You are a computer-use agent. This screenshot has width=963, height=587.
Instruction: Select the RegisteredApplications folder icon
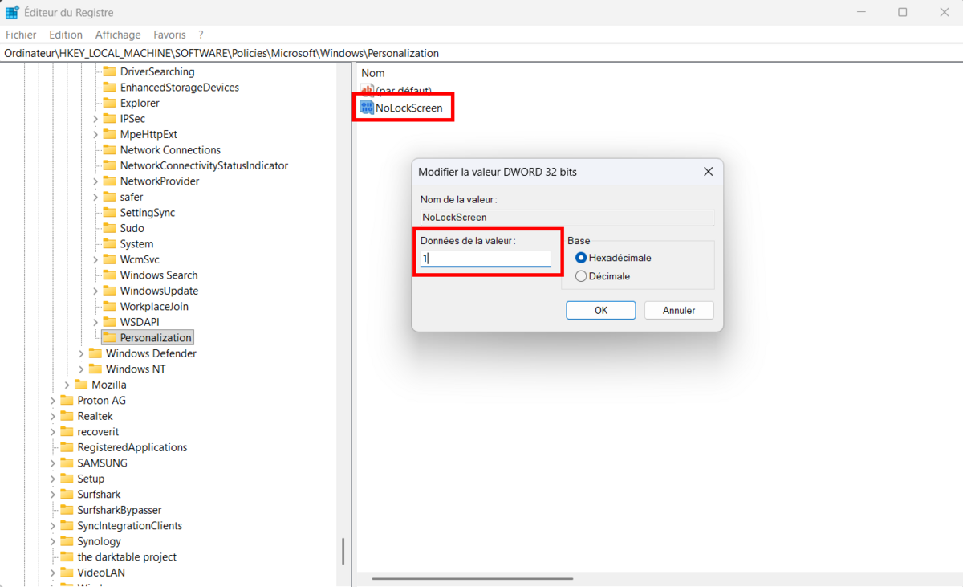click(x=67, y=447)
